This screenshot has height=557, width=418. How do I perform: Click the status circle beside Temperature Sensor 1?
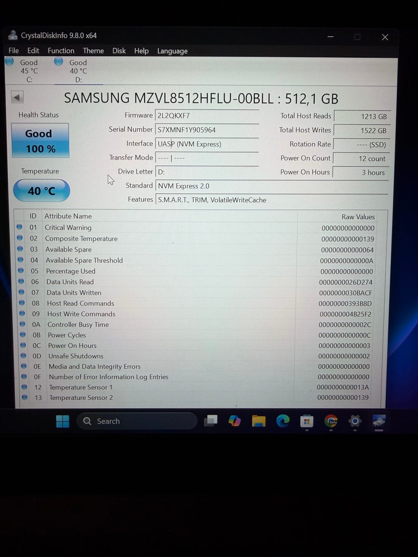tap(24, 387)
